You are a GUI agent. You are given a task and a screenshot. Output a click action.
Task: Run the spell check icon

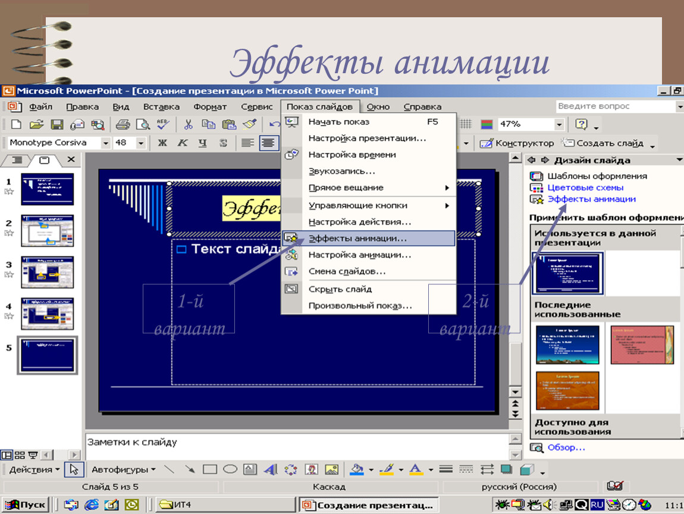pos(163,124)
